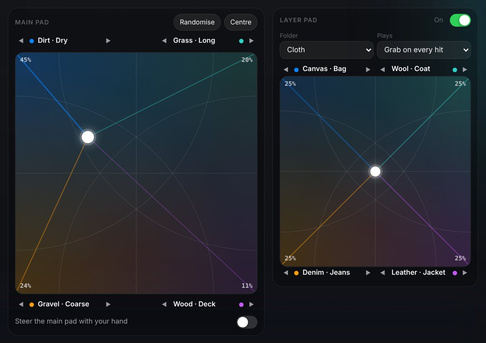Previous sound arrow beside Canvas · Bag
The height and width of the screenshot is (343, 486).
[286, 69]
